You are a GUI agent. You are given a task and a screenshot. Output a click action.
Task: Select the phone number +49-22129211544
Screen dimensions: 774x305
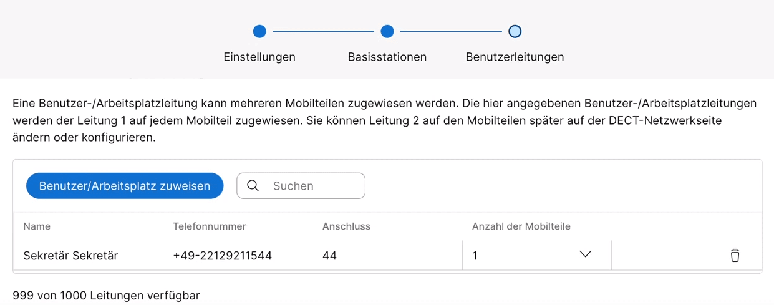coord(222,255)
